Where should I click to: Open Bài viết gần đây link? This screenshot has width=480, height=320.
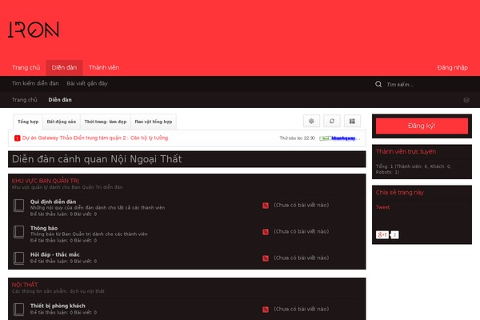pos(87,83)
